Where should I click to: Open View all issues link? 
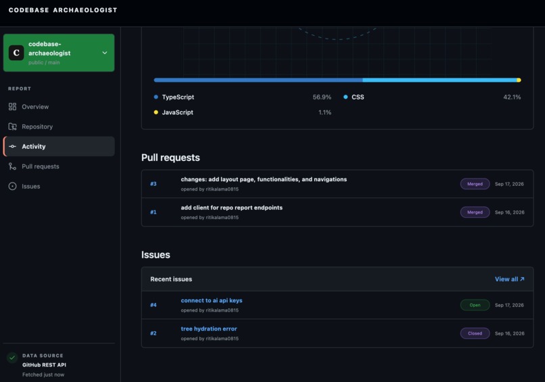[x=510, y=279]
